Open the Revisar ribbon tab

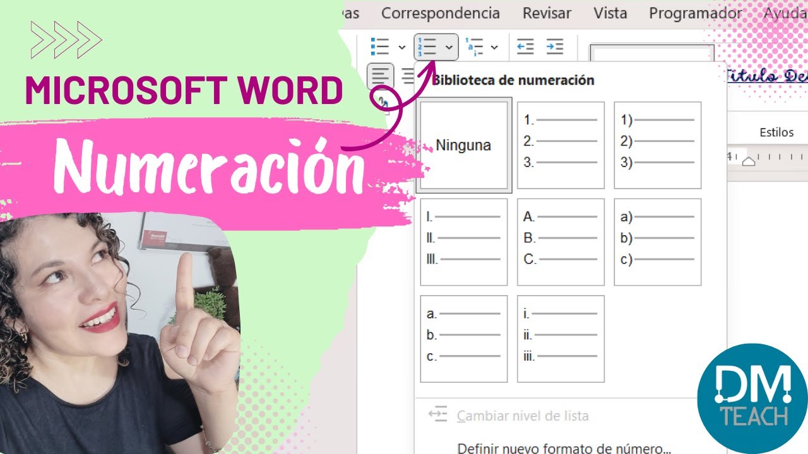(x=547, y=13)
